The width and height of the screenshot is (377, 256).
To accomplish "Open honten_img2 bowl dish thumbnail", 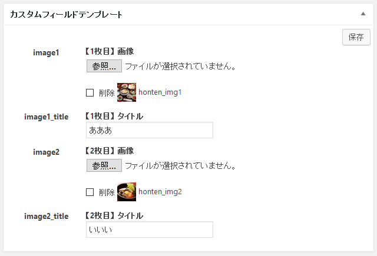I will (127, 192).
